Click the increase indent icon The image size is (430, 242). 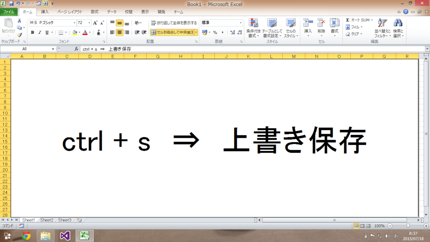(144, 32)
